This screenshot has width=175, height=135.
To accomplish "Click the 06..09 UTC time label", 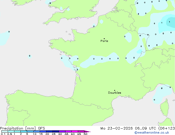I will click(x=148, y=128).
